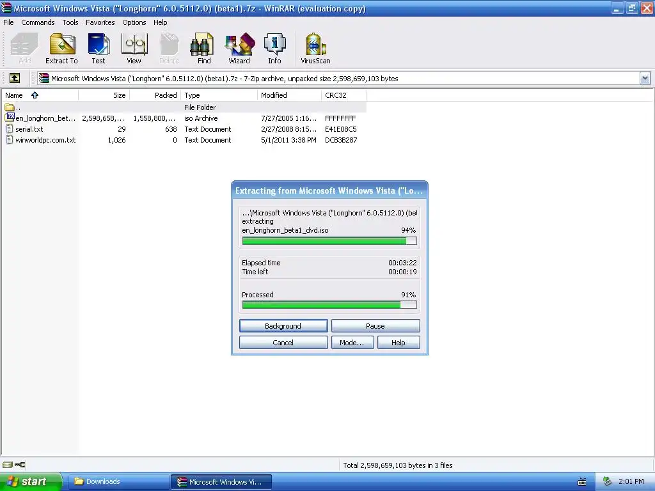The image size is (655, 491).
Task: Sort by the Packed column header
Action: (x=155, y=95)
